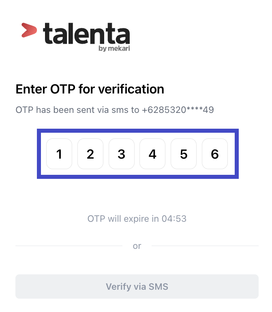272x312 pixels.
Task: Click the 'by mekari' tagline
Action: coord(114,48)
